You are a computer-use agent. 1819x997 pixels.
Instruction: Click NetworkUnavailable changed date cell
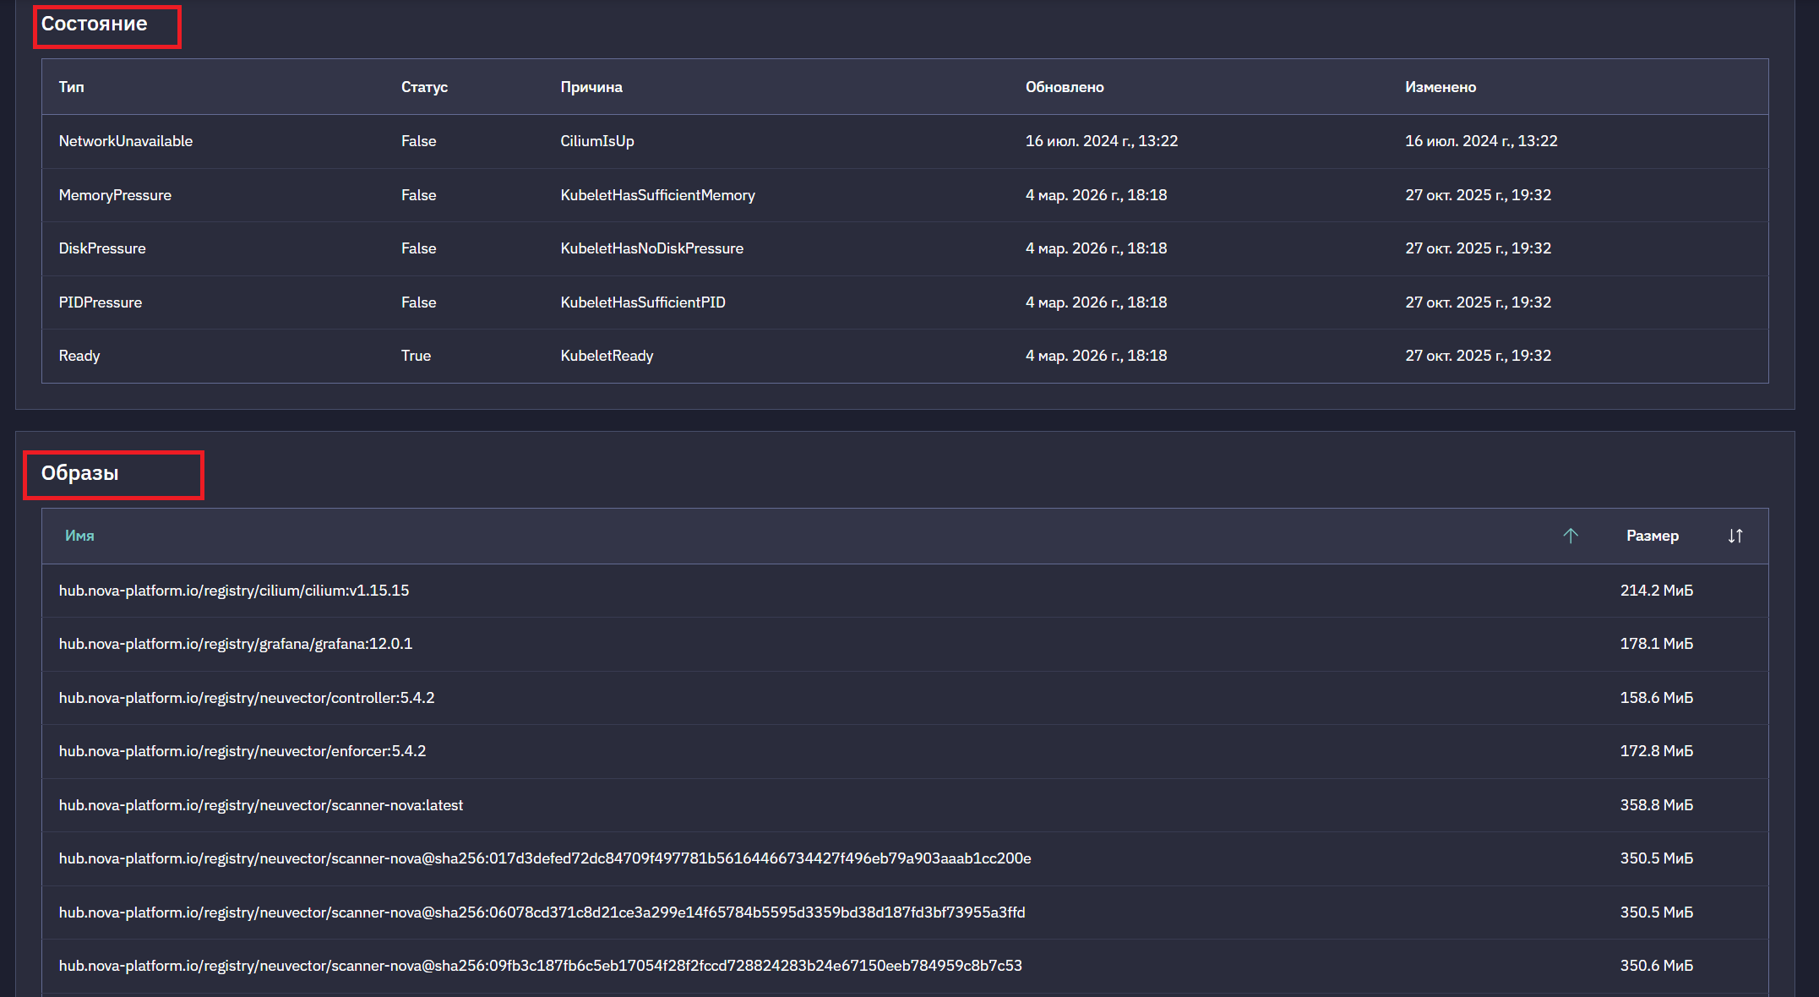tap(1481, 141)
